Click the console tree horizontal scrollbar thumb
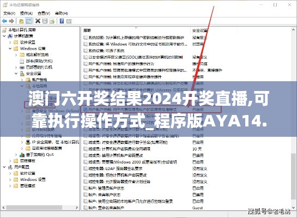Screen dimensions: 297x218 coord(34,208)
